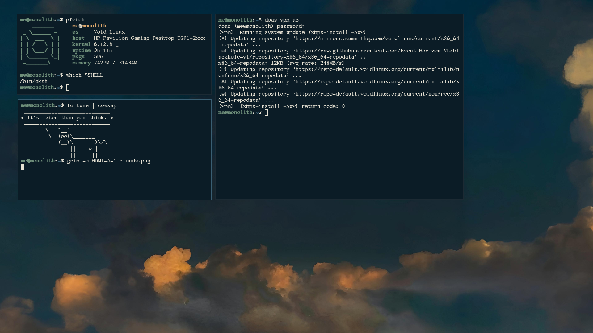Click the "12KB [avg rate: 248MB/s]" line
This screenshot has height=333, width=593.
(x=281, y=63)
